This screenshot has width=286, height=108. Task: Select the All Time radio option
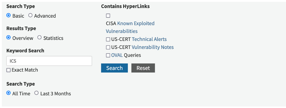tap(9, 93)
